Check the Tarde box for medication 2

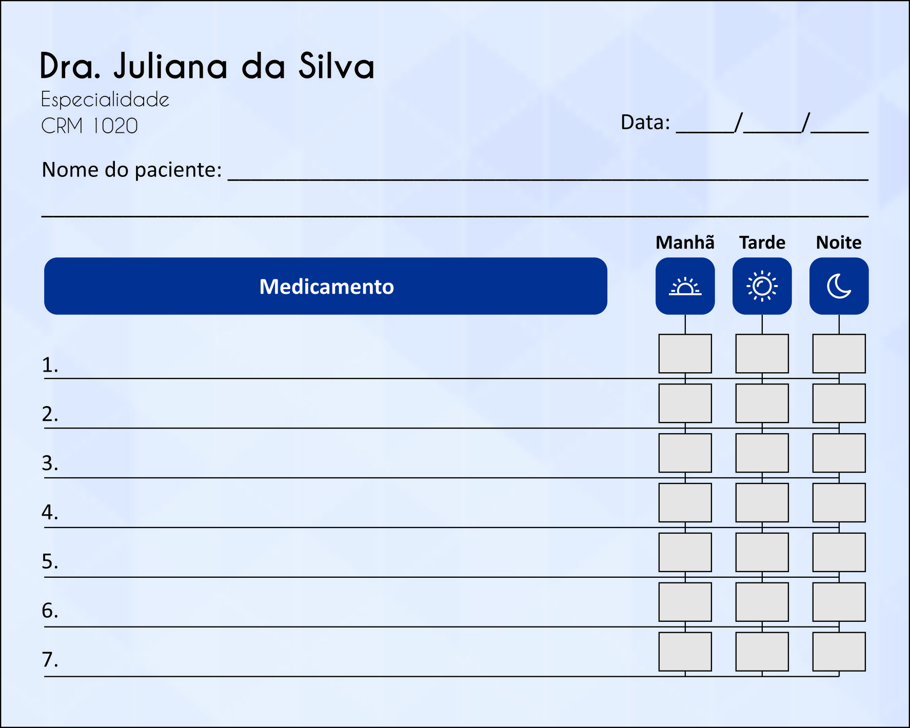pyautogui.click(x=762, y=403)
